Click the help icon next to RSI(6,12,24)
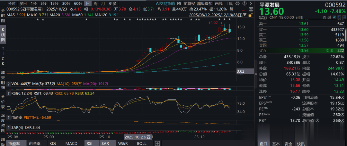347x146 pixels. coord(9,93)
